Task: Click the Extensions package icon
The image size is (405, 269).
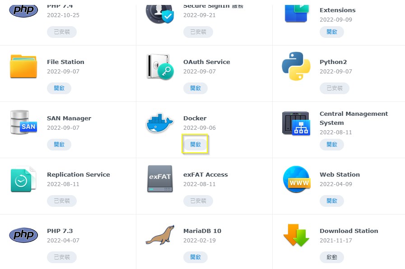Action: click(297, 14)
